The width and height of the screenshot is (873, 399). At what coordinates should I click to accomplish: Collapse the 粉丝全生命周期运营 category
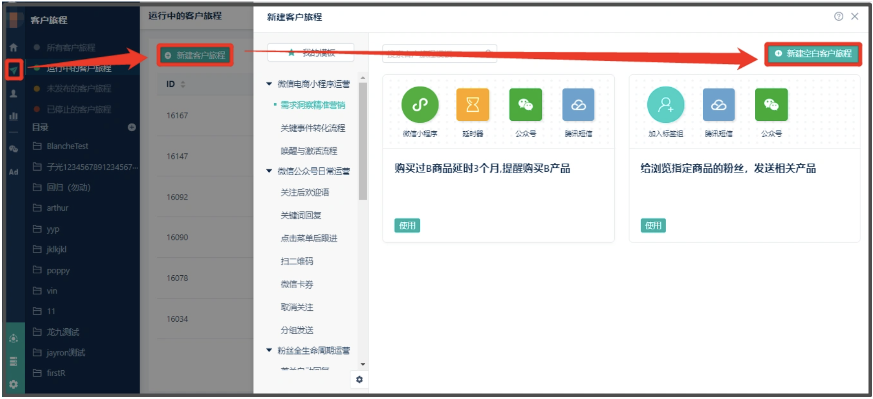[x=269, y=350]
